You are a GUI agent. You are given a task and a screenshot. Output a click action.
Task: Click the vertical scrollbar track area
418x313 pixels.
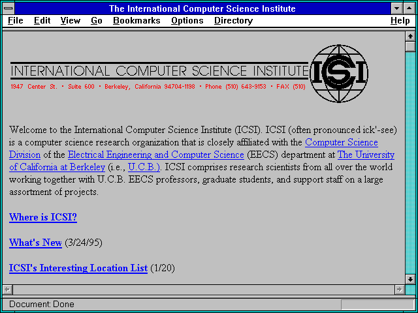(410, 163)
